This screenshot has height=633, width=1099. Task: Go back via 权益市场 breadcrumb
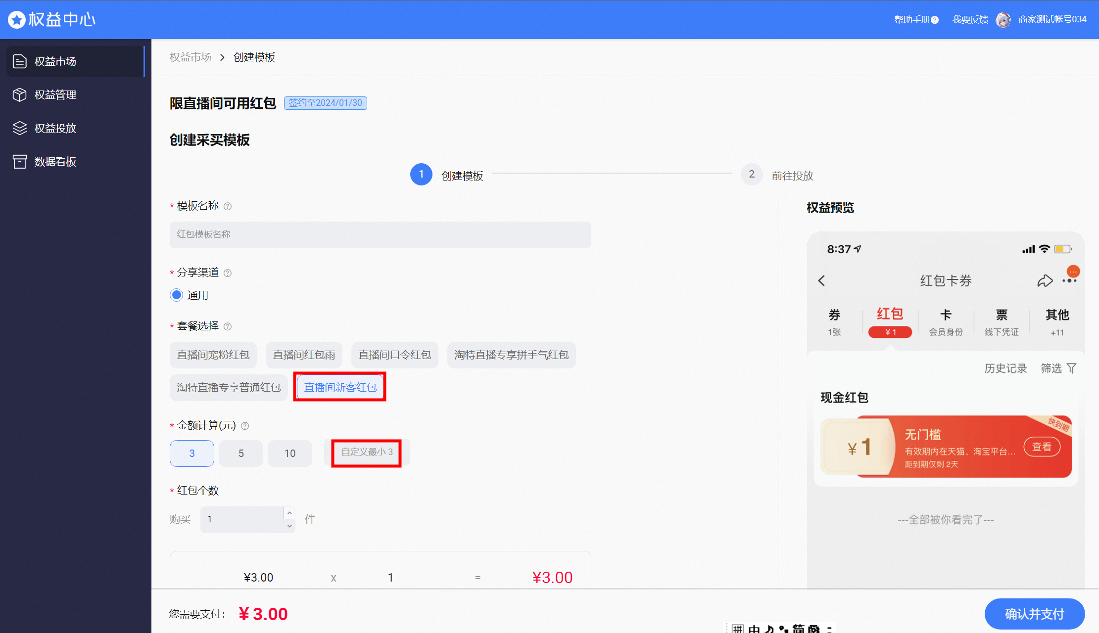coord(190,57)
